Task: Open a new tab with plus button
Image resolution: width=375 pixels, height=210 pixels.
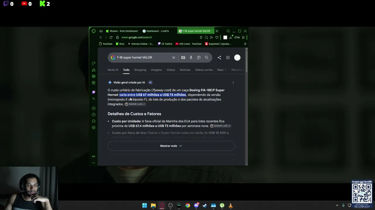Action: [x=217, y=31]
